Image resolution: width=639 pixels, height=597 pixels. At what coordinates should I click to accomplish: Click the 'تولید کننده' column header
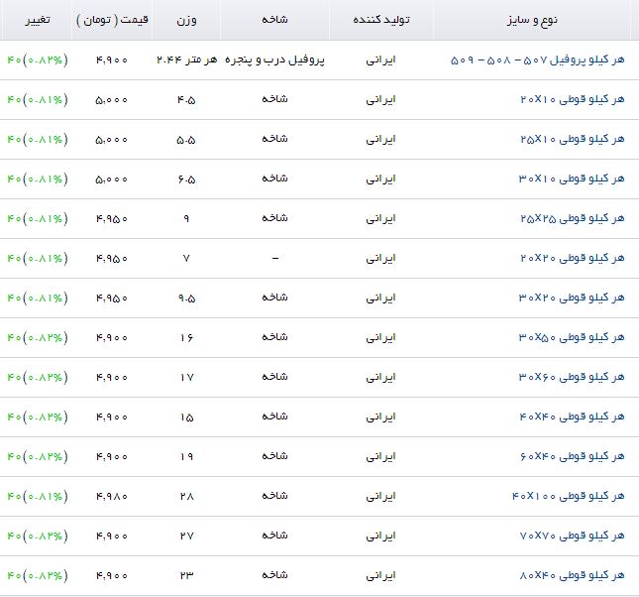(381, 20)
